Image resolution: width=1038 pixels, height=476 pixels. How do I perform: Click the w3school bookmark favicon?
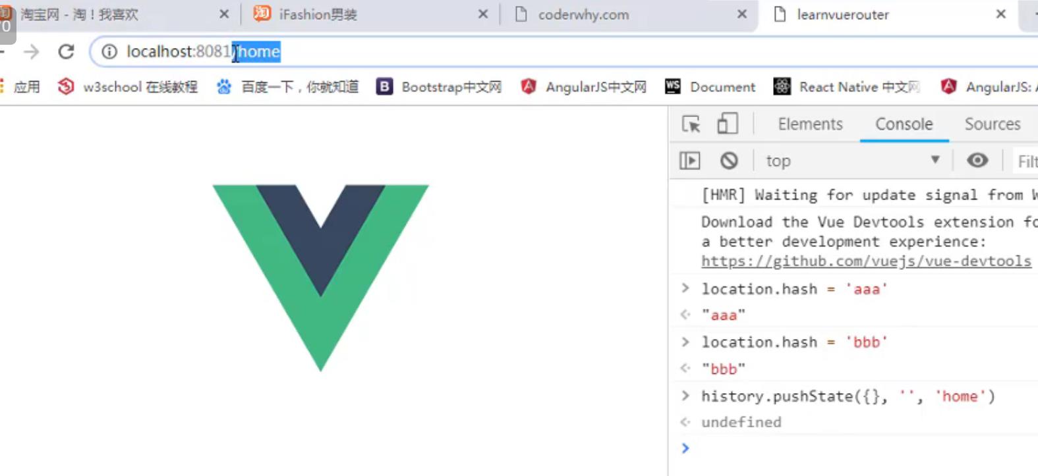click(x=66, y=86)
